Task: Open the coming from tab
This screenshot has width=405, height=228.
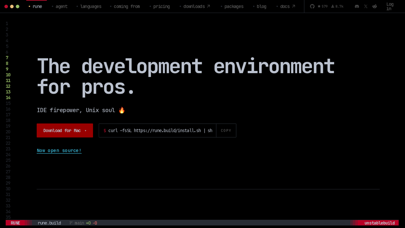Action: tap(125, 6)
